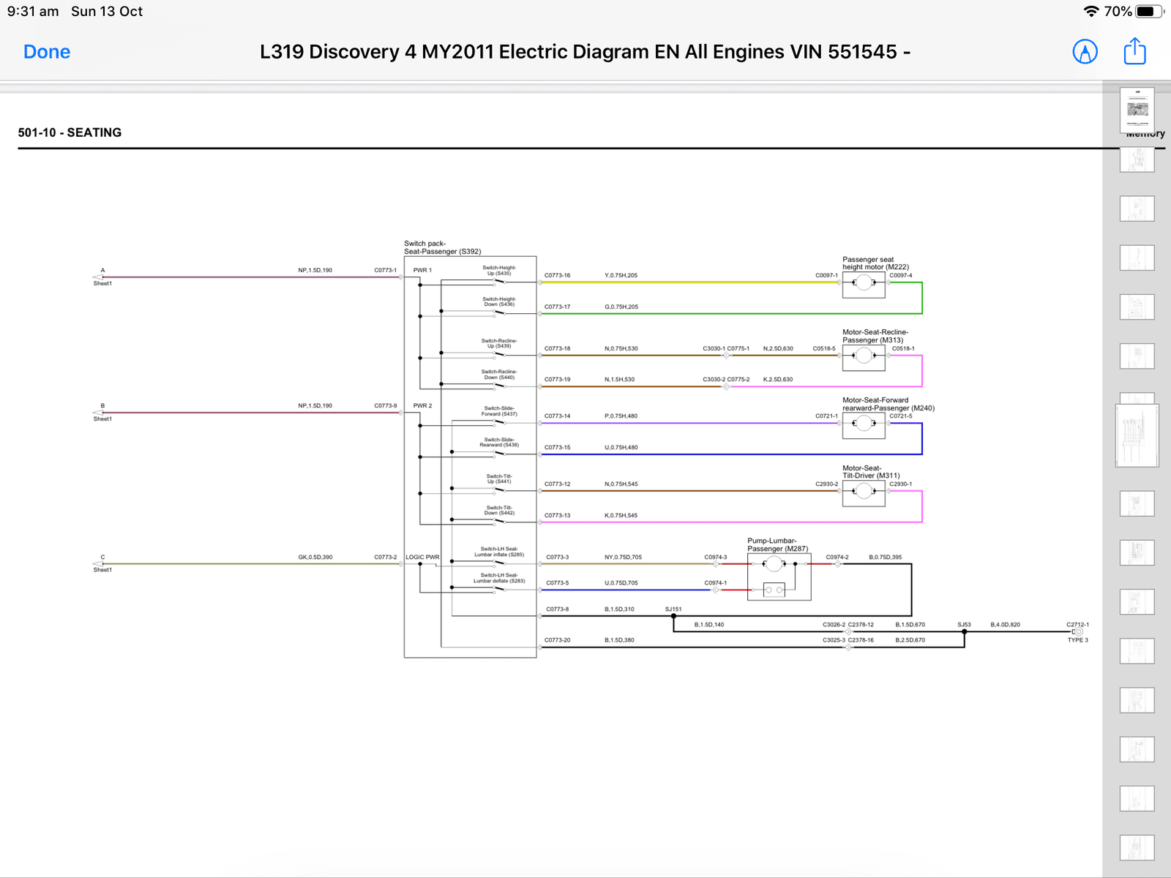Select connector label C0773-14
1171x878 pixels.
pos(557,416)
